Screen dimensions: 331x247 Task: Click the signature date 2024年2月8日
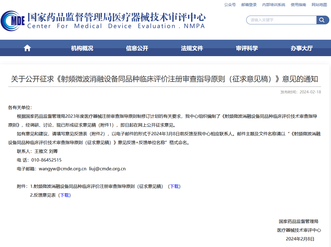[x=300, y=239]
